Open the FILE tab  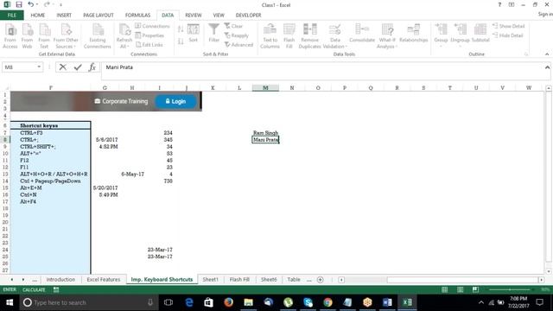click(x=12, y=16)
